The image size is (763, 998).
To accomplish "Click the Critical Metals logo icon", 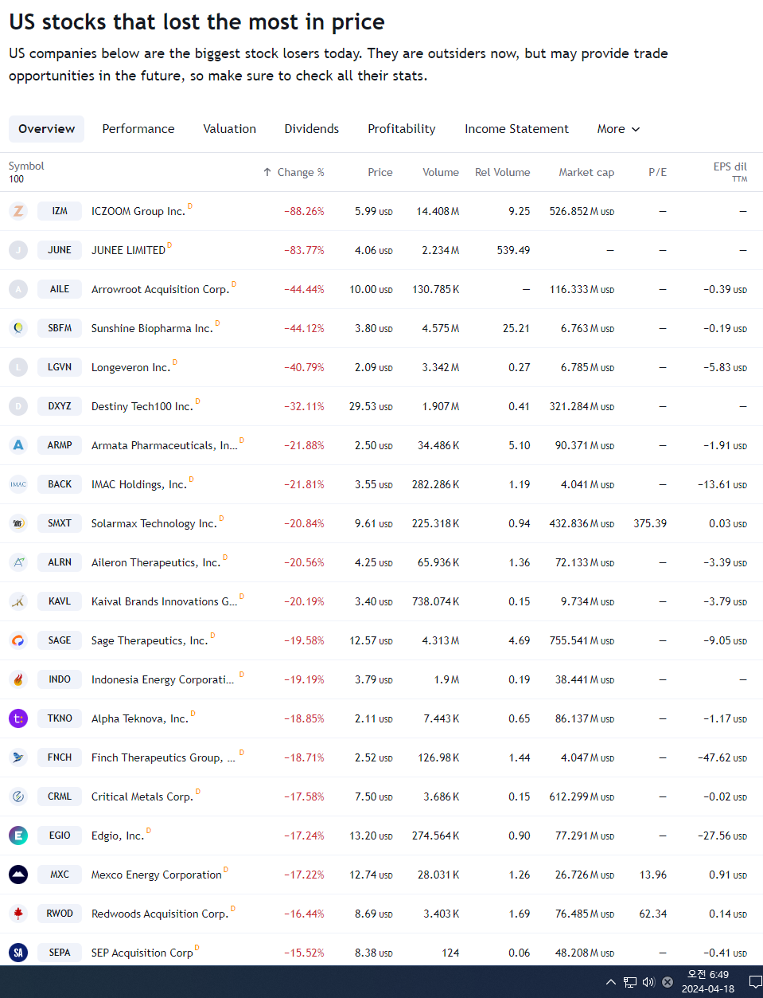I will click(18, 796).
